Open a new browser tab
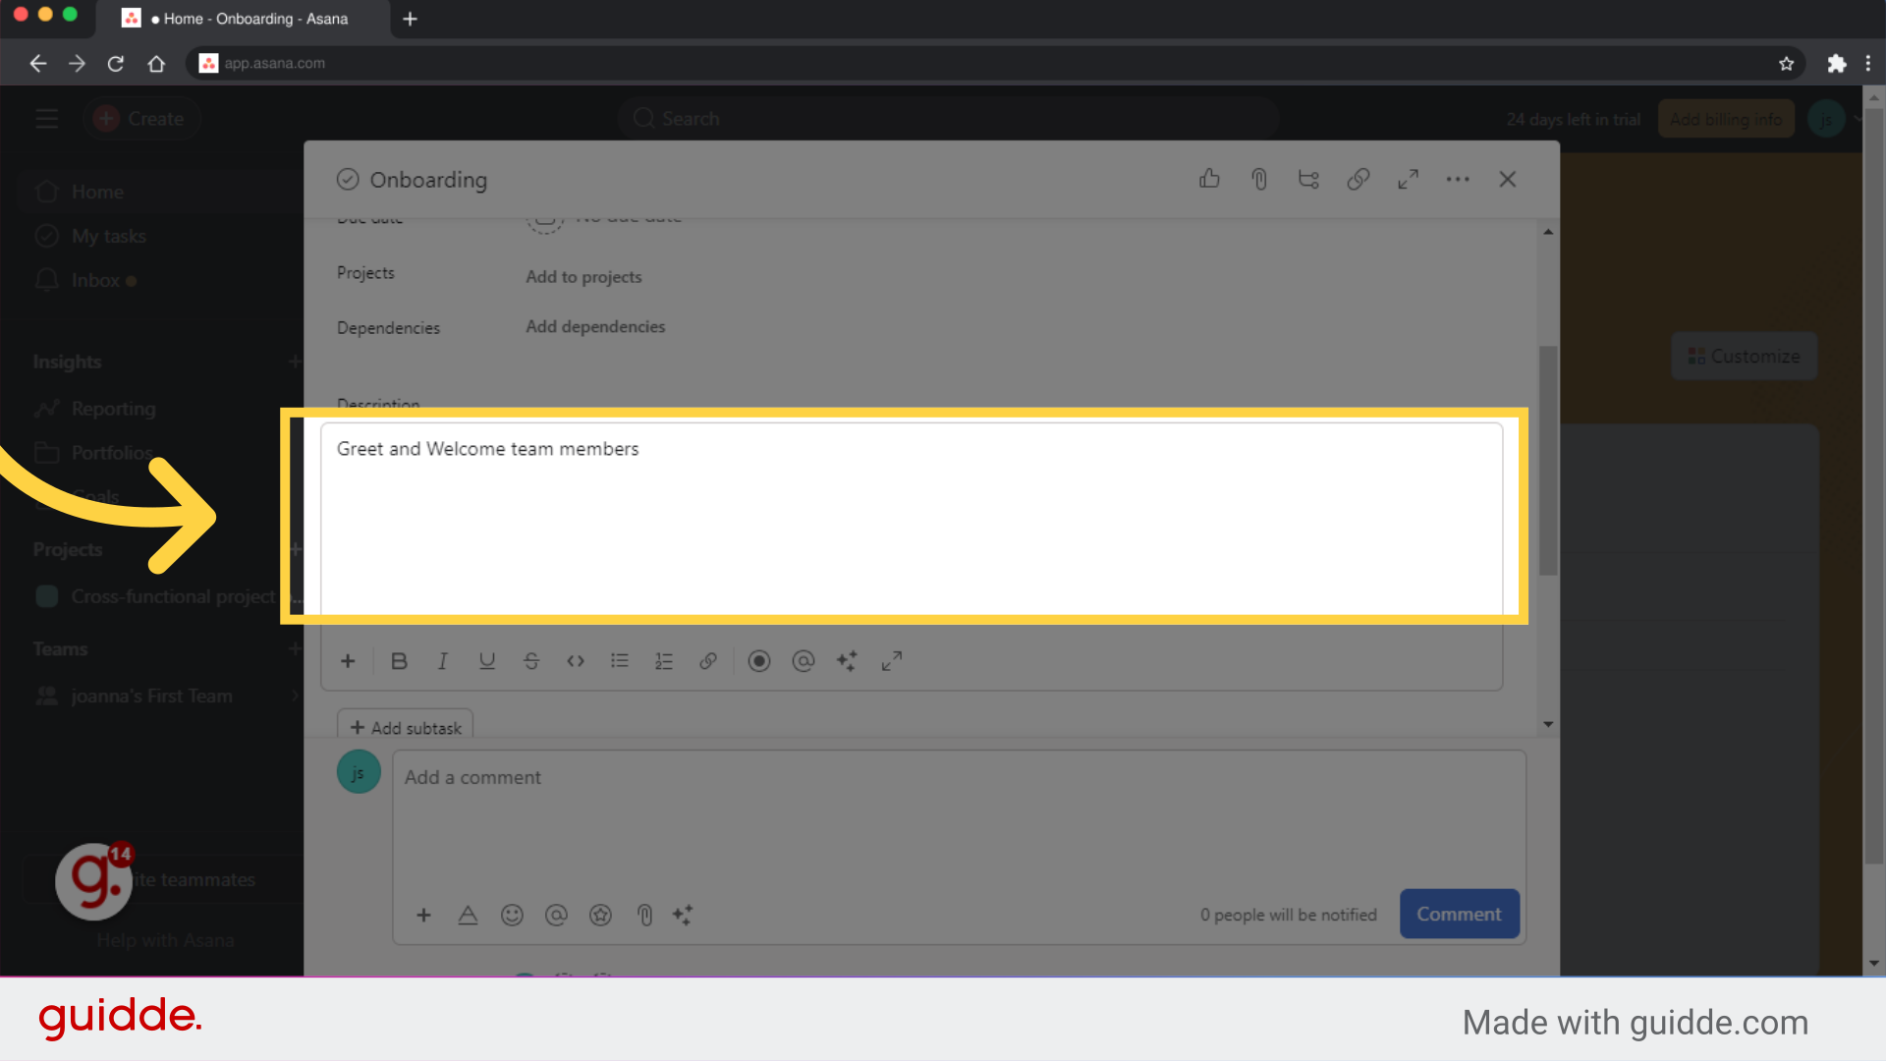Screen dimensions: 1886x1061 click(410, 19)
